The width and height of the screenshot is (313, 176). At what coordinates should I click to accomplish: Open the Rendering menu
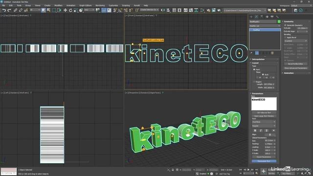click(x=100, y=5)
